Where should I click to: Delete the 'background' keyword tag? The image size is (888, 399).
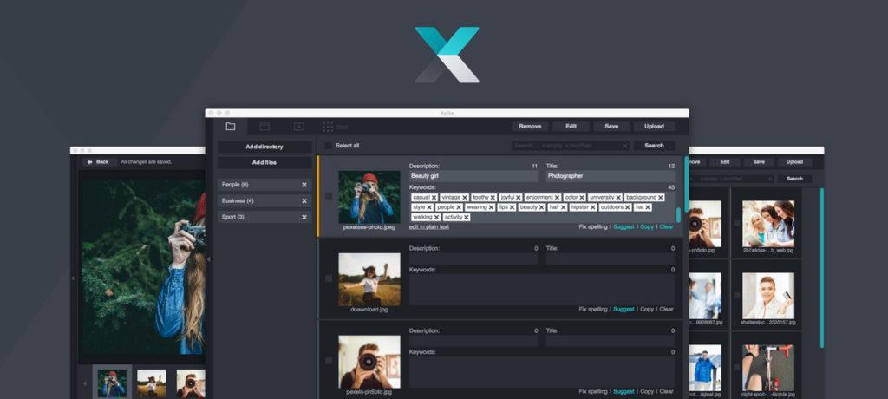point(660,197)
